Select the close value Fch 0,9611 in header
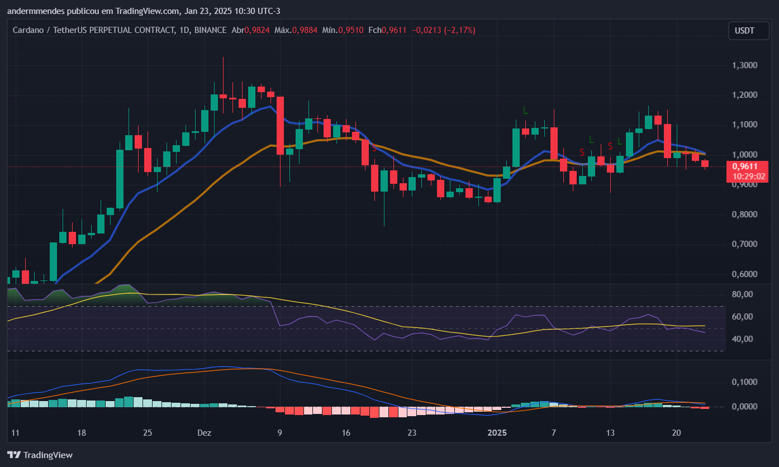 [x=387, y=30]
